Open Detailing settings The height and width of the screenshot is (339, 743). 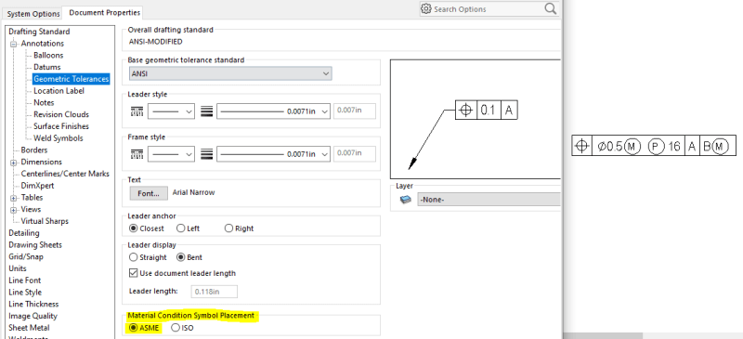click(24, 233)
